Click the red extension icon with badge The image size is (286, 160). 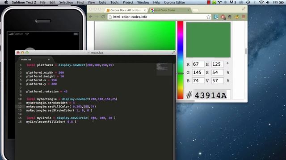coord(223,17)
